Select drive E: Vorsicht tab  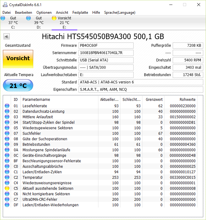click(x=64, y=23)
